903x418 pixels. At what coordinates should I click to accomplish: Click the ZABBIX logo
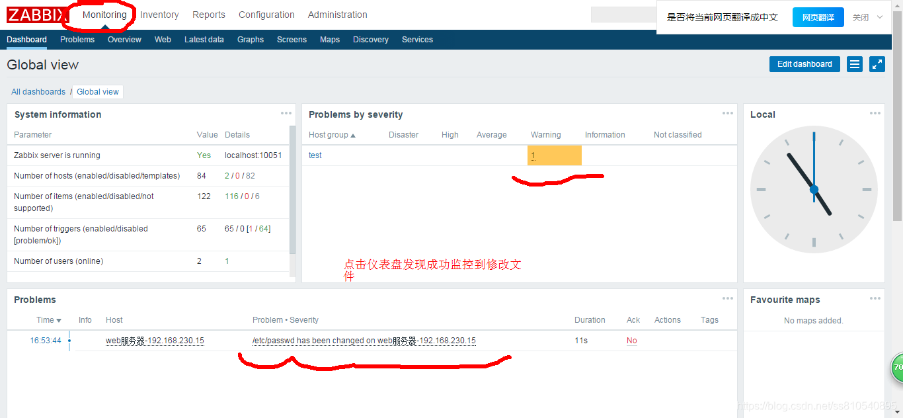click(37, 14)
